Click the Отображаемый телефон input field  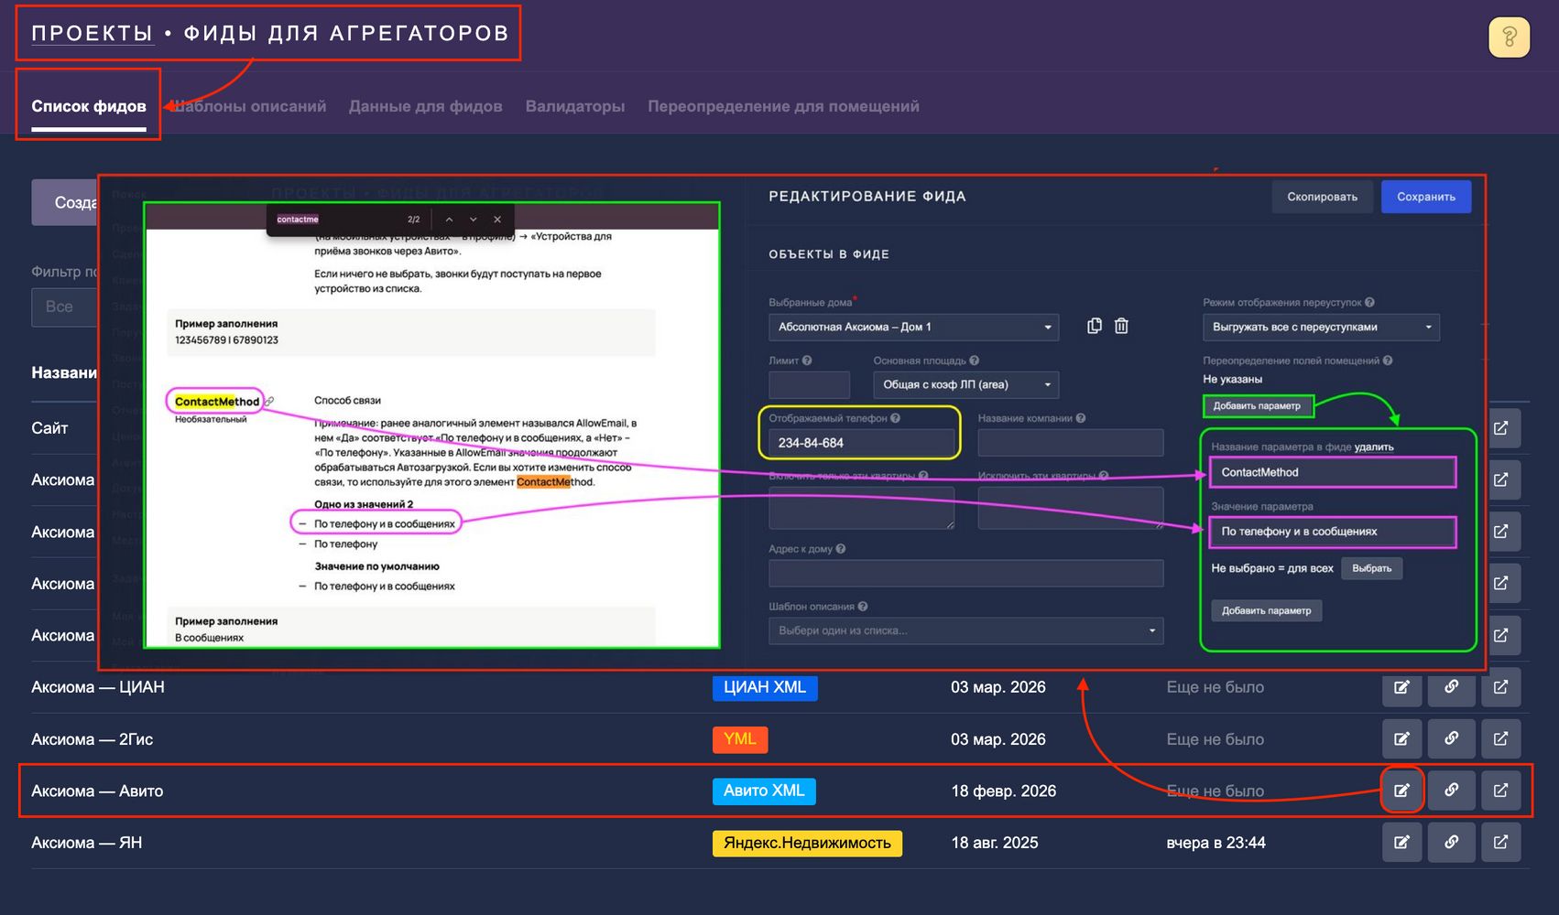pyautogui.click(x=859, y=443)
